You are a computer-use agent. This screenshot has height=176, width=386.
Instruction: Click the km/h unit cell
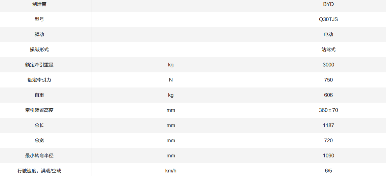[x=171, y=171]
